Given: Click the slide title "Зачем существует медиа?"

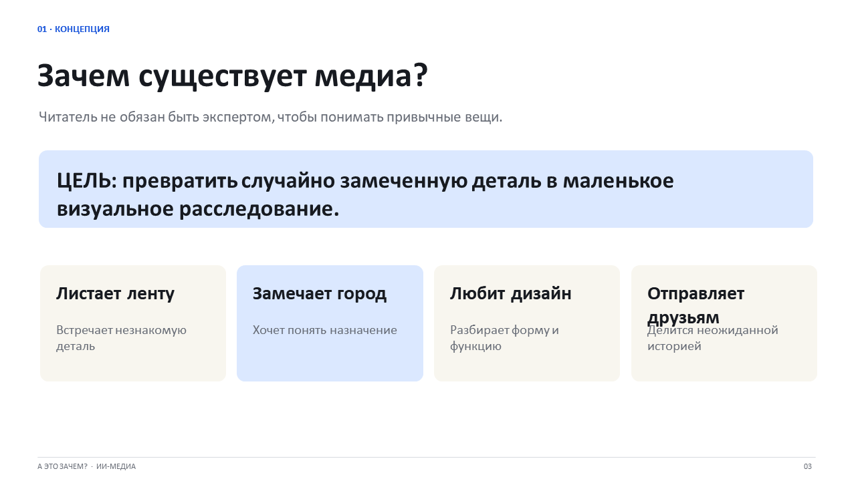Looking at the screenshot, I should (232, 76).
